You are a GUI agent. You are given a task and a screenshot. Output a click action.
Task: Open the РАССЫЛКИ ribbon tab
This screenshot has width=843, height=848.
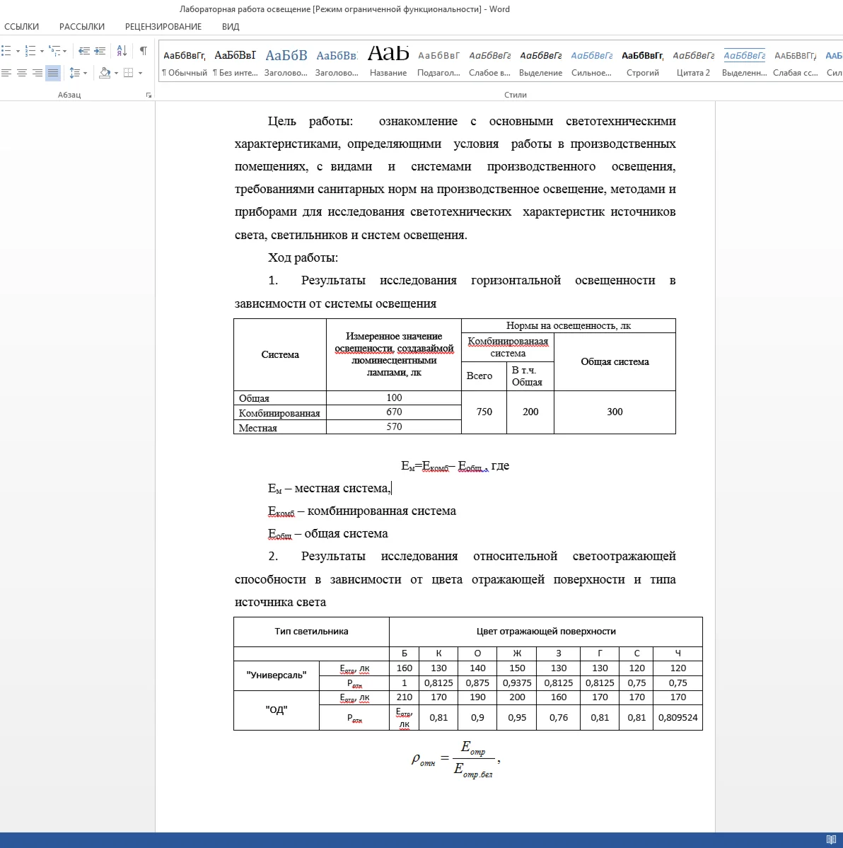click(82, 26)
